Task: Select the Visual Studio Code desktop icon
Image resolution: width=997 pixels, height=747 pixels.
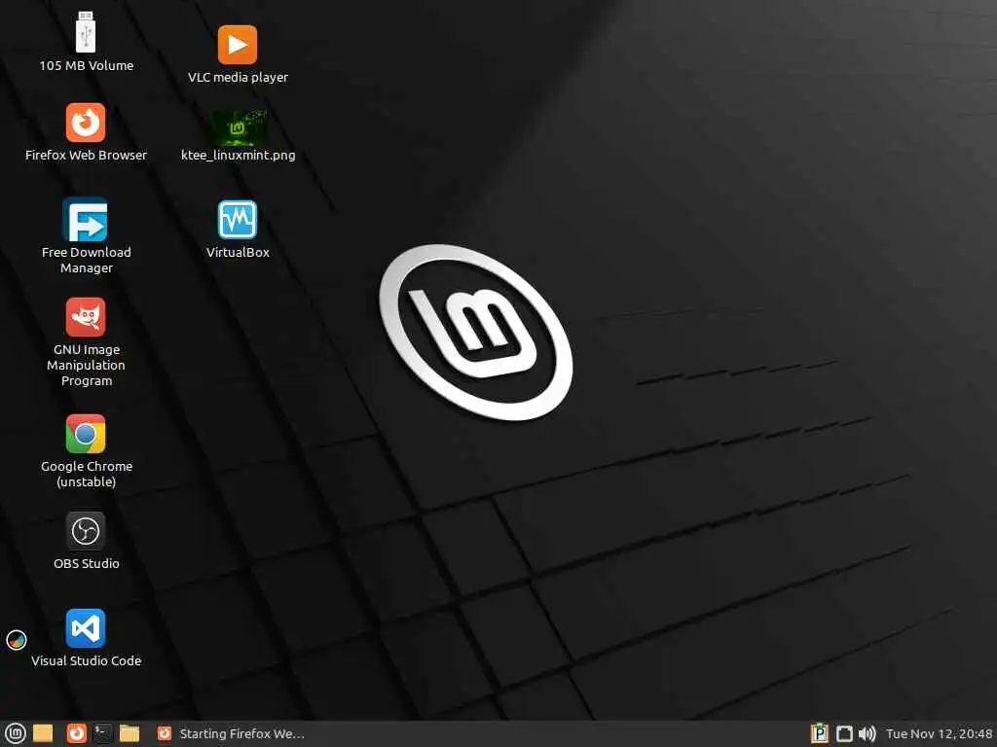Action: click(x=86, y=627)
